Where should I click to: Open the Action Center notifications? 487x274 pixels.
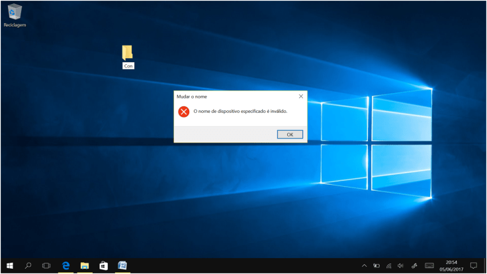tap(474, 265)
